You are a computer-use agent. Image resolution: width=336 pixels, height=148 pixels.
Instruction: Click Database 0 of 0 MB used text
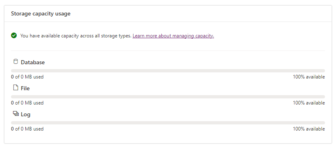click(x=27, y=77)
